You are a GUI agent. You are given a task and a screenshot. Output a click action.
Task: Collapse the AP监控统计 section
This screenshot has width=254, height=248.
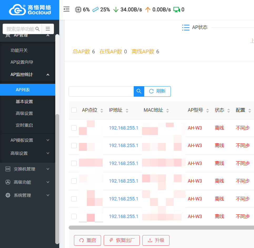coord(48,75)
